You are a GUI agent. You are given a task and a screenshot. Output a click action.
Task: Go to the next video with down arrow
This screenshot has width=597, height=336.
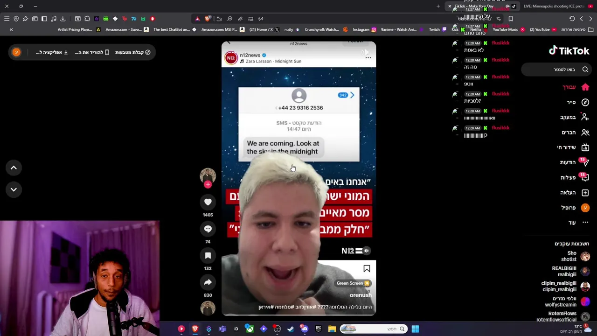(x=14, y=189)
